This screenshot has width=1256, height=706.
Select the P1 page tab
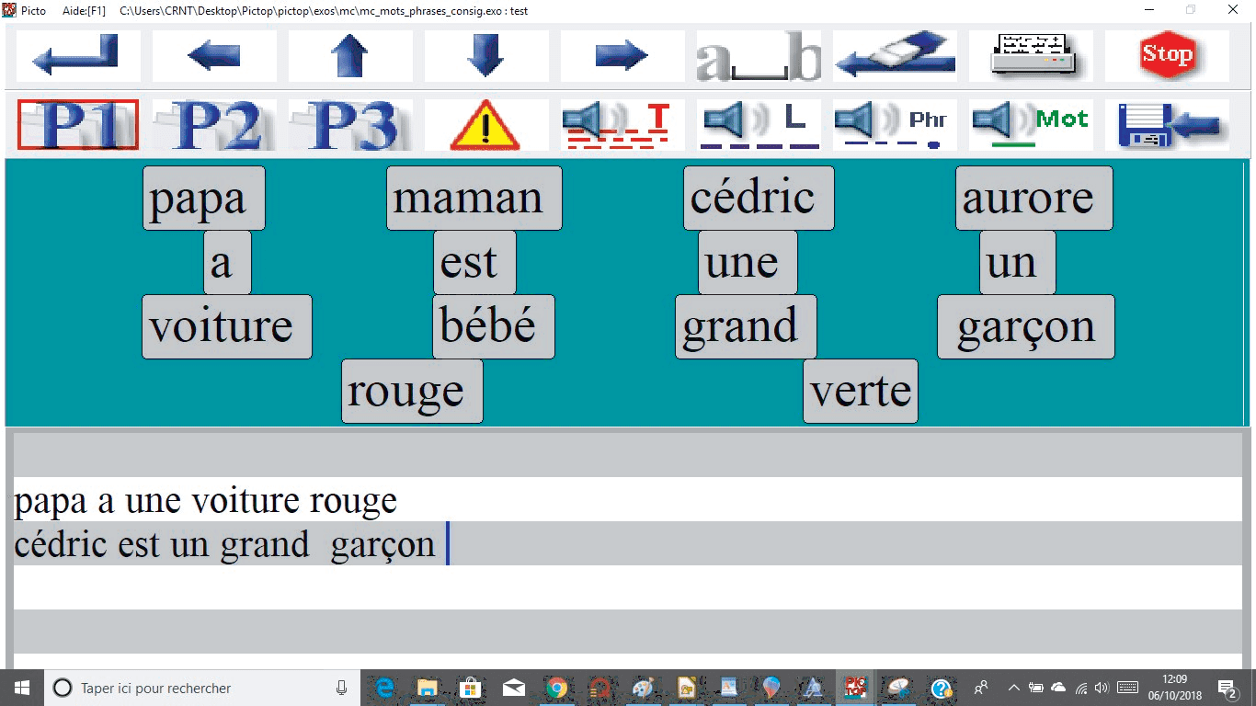pos(78,125)
